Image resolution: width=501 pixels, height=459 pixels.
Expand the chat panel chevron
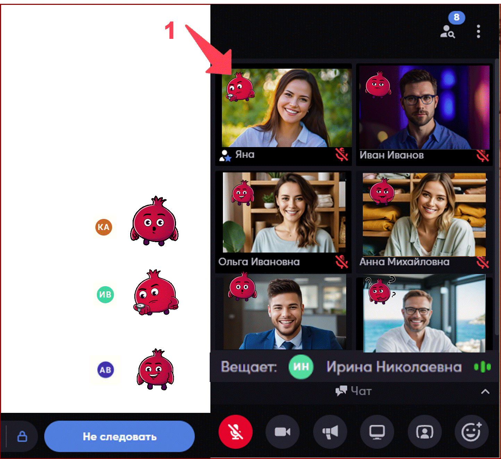[x=485, y=392]
